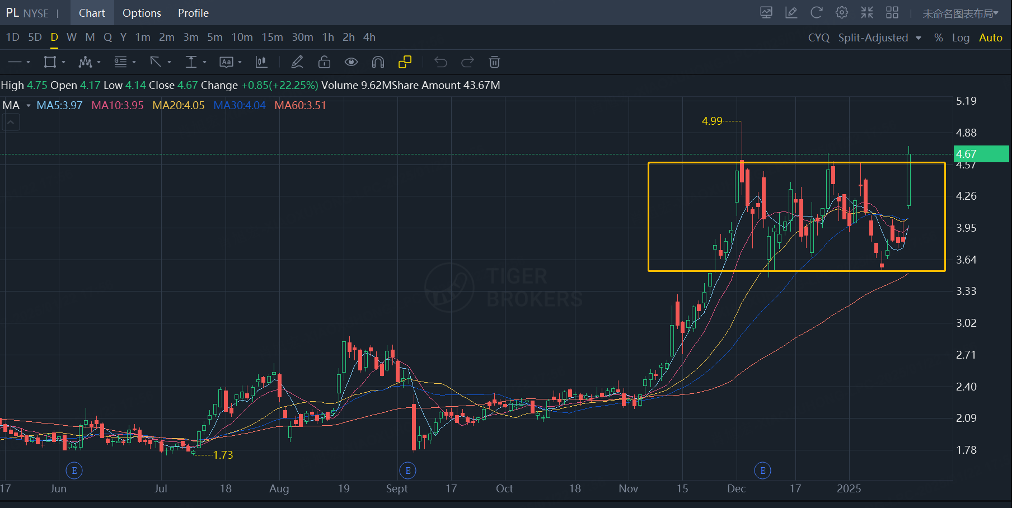1012x508 pixels.
Task: Expand the rectangle tool options arrow
Action: [63, 62]
